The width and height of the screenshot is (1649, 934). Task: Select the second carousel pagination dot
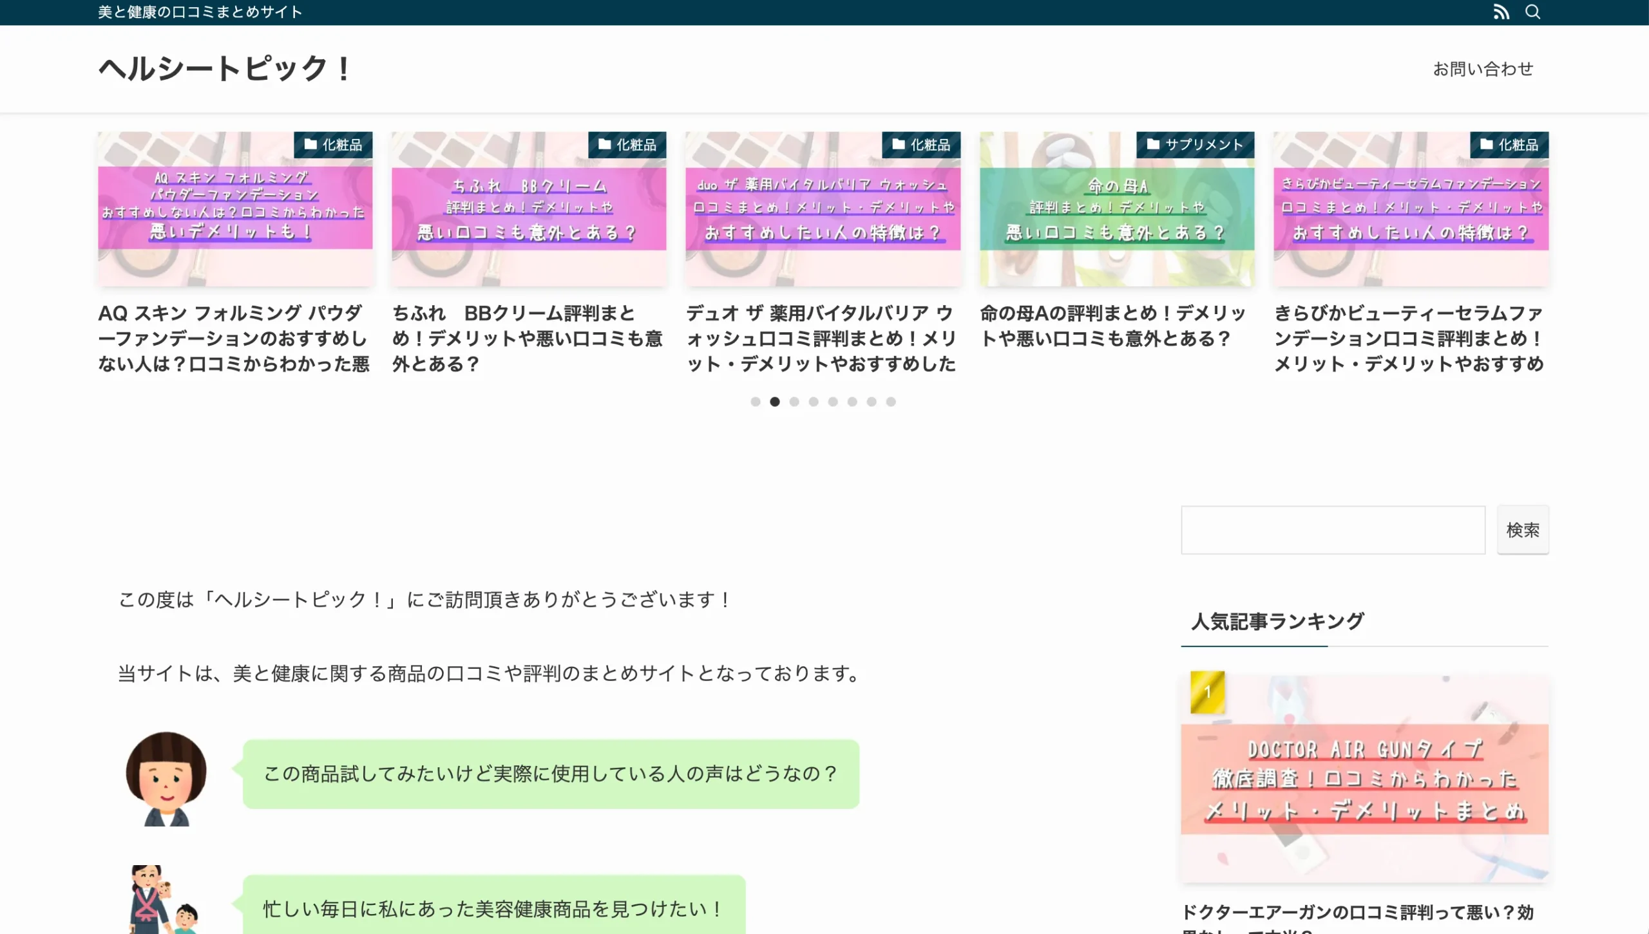tap(776, 402)
